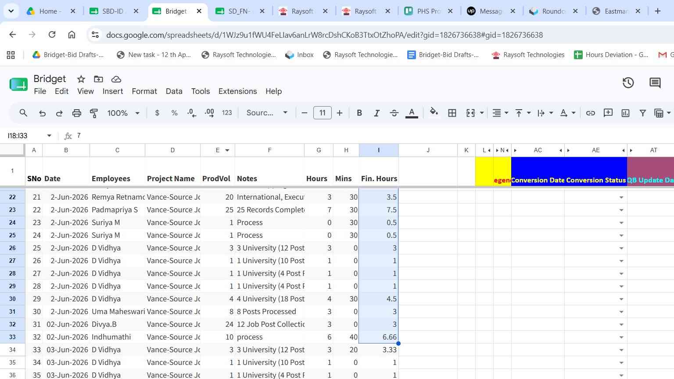This screenshot has height=379, width=674.
Task: Open version history clock icon
Action: pos(628,82)
